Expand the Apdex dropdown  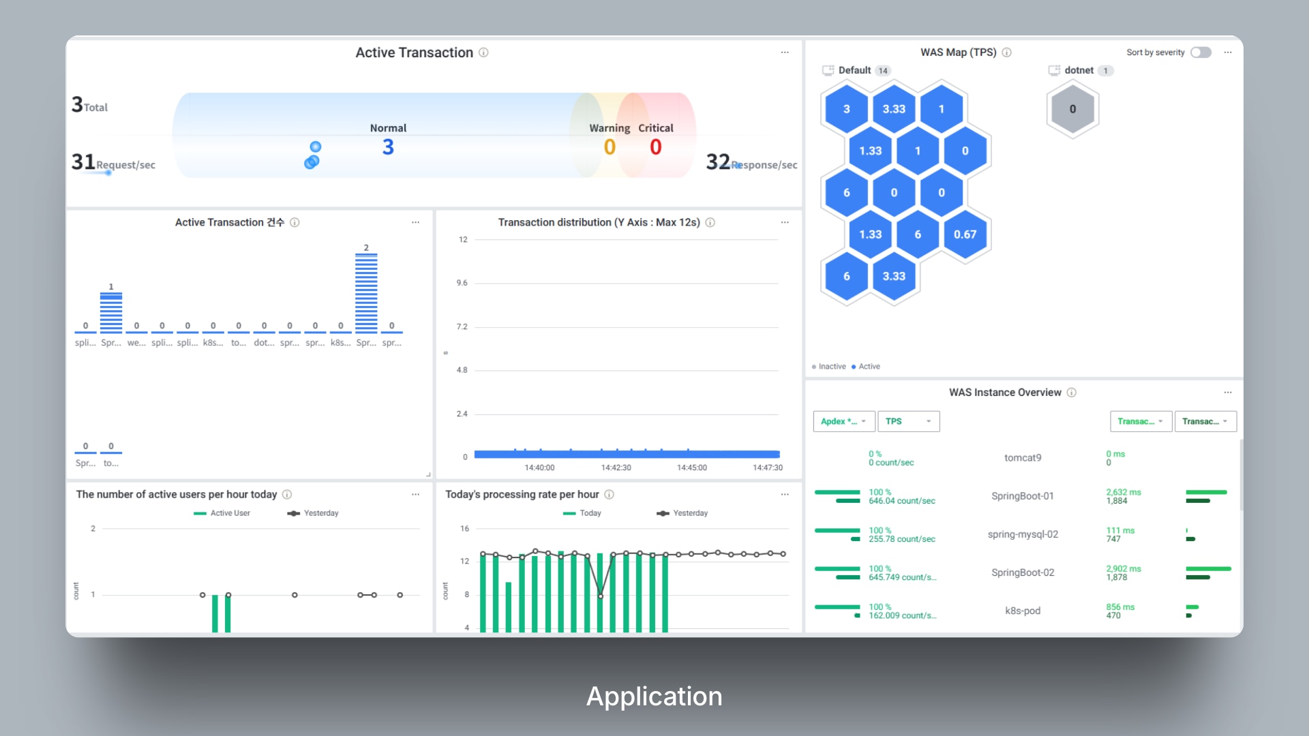point(843,421)
